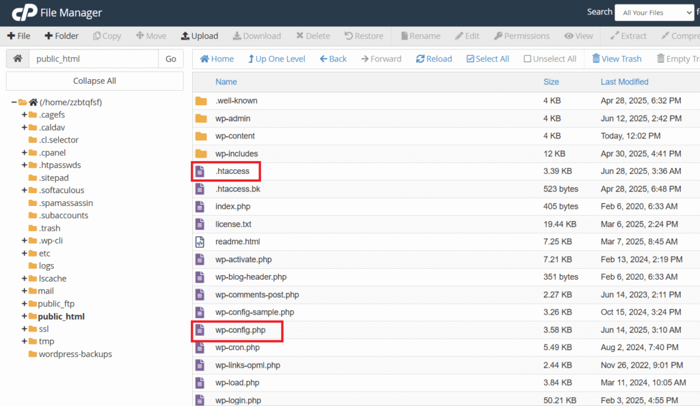Open the Upload tool
Image resolution: width=700 pixels, height=406 pixels.
[199, 35]
